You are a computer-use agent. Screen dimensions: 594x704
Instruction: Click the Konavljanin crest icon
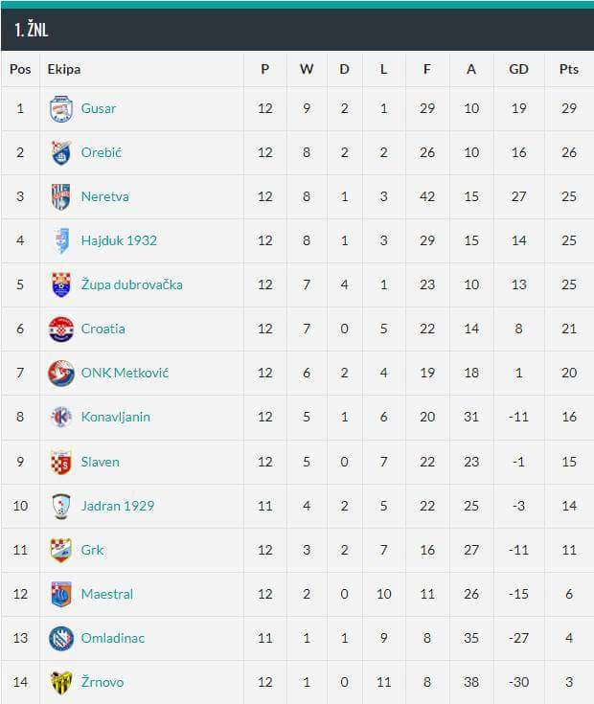coord(61,418)
